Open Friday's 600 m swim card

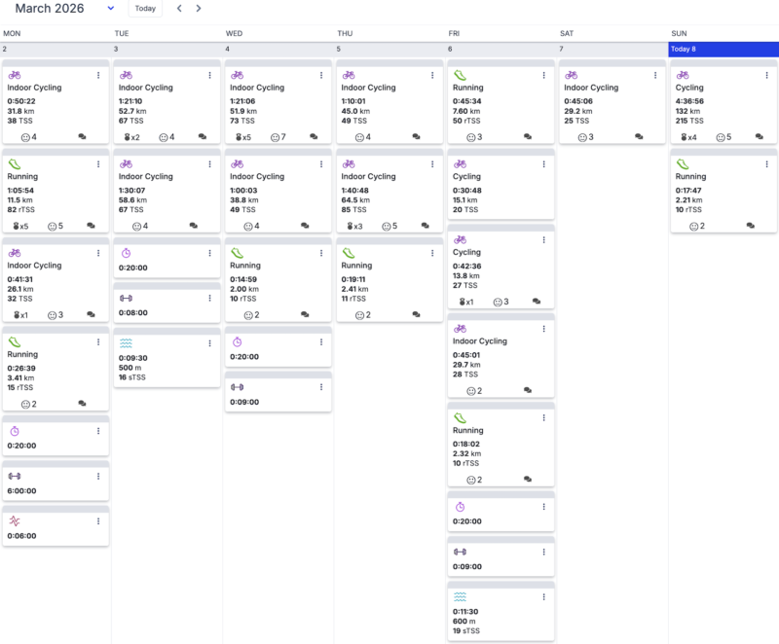pos(501,611)
